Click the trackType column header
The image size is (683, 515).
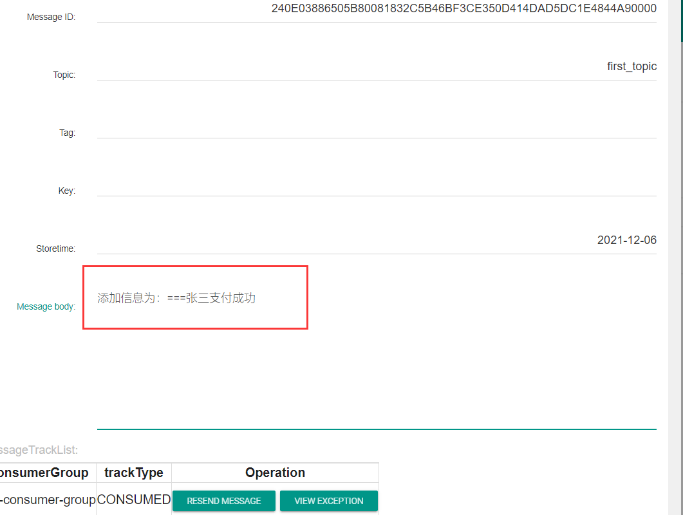(134, 473)
